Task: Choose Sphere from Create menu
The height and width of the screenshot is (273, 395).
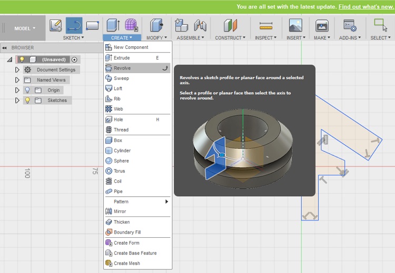Action: 138,161
